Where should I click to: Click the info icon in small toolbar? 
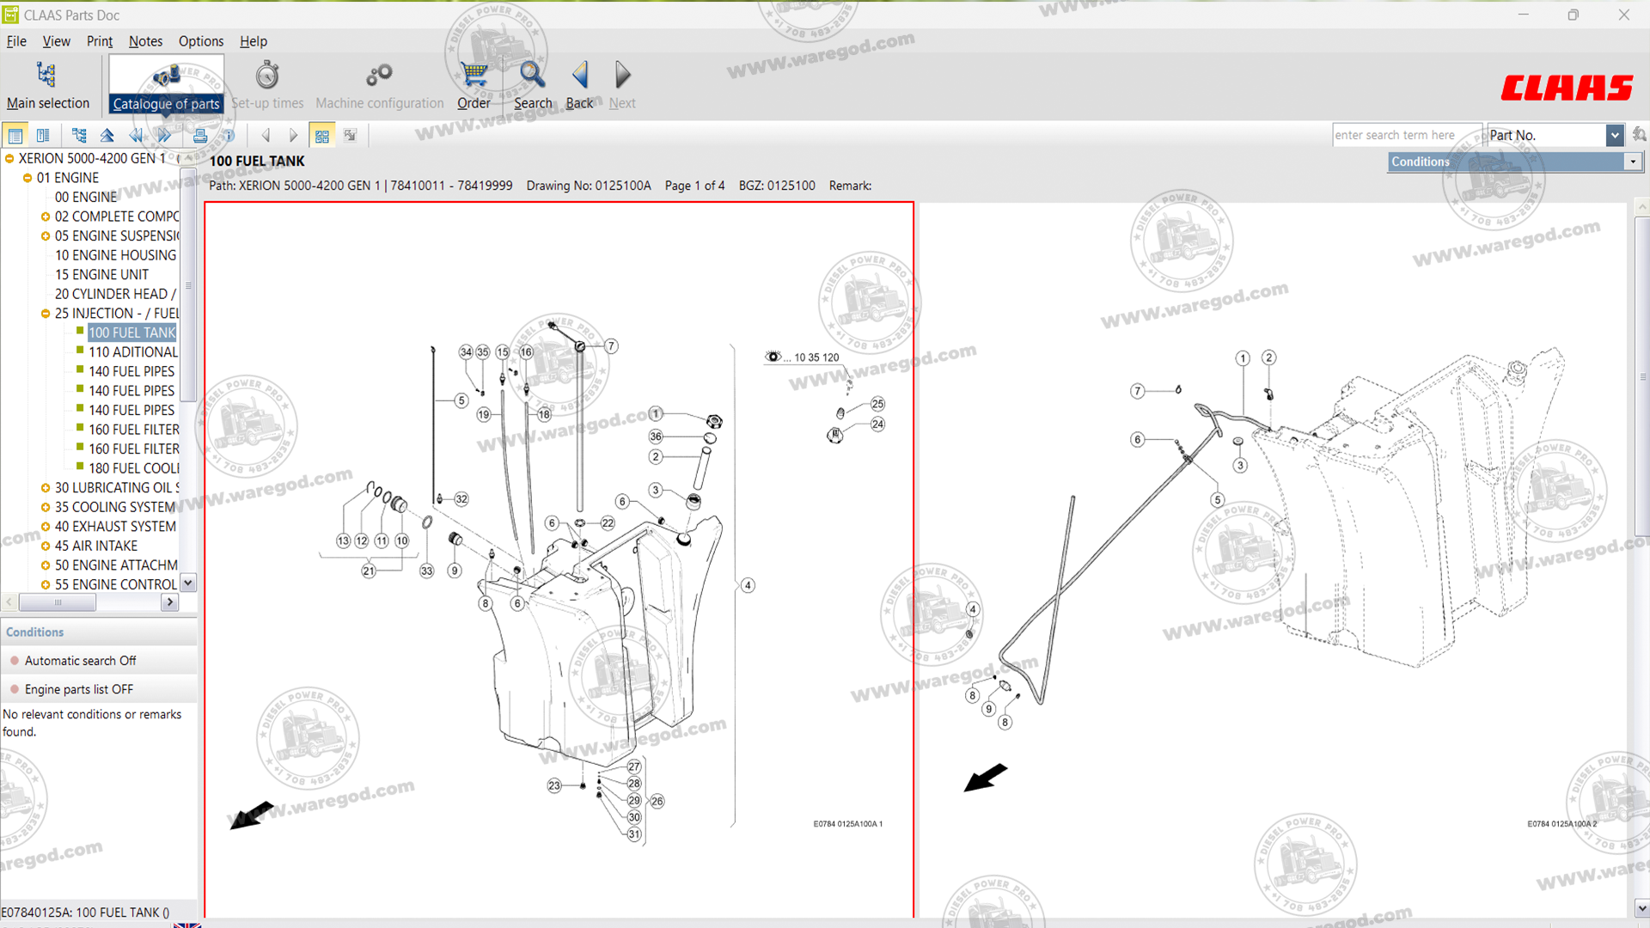coord(229,136)
